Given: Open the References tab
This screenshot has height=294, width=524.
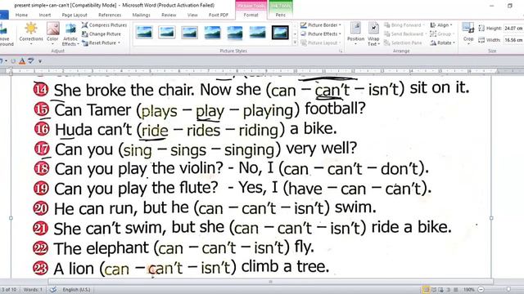Looking at the screenshot, I should click(110, 15).
